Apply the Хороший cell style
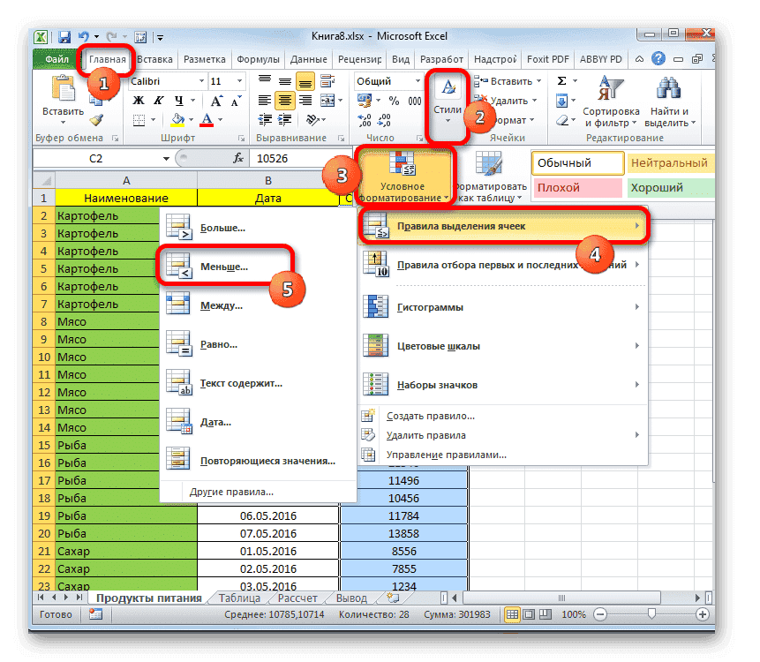 point(658,187)
